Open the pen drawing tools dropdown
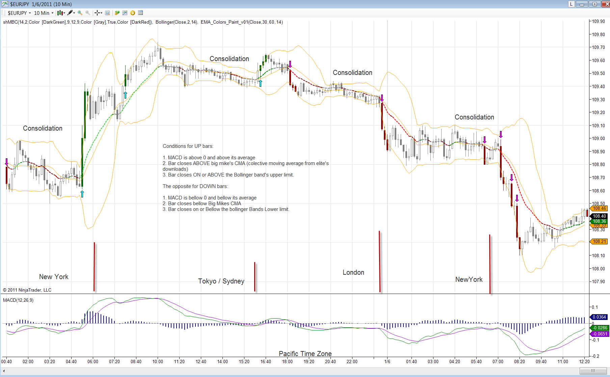This screenshot has height=377, width=610. pyautogui.click(x=71, y=13)
